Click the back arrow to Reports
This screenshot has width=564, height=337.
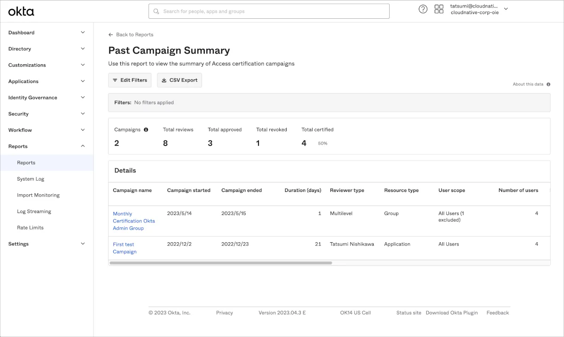point(111,35)
